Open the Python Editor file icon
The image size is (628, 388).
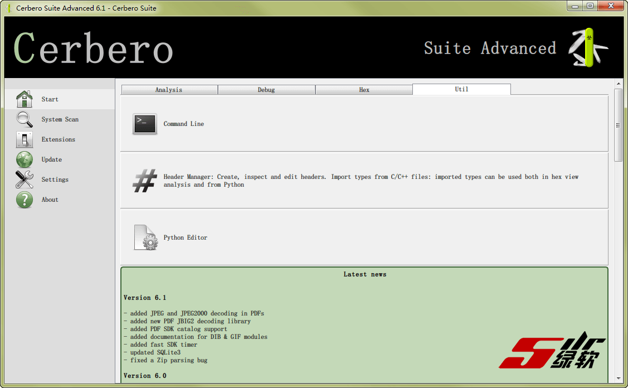[x=145, y=237]
